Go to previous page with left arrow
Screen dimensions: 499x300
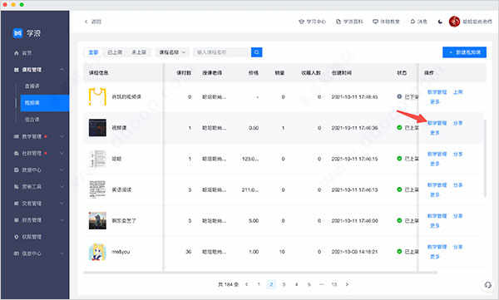pyautogui.click(x=247, y=284)
